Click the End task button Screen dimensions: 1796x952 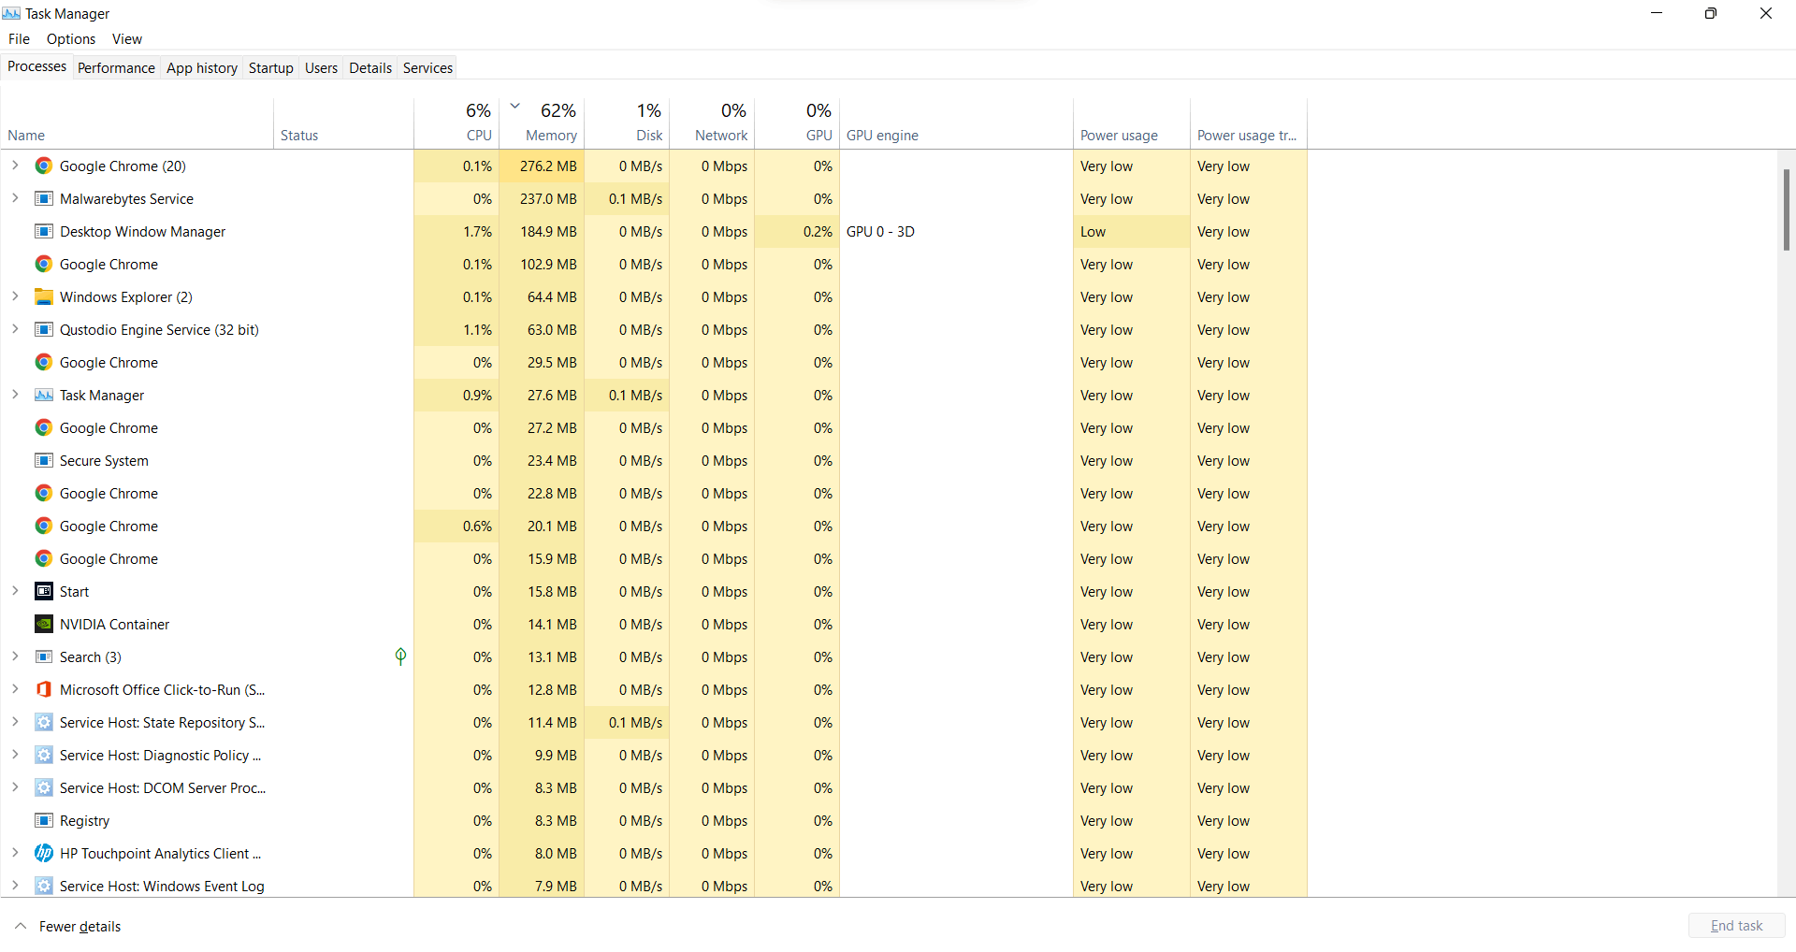point(1736,926)
